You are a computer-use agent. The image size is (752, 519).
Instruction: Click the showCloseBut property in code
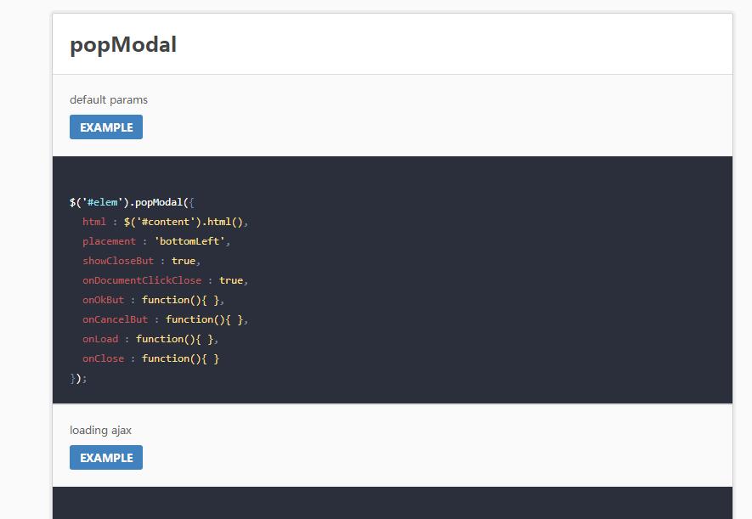[x=118, y=261]
